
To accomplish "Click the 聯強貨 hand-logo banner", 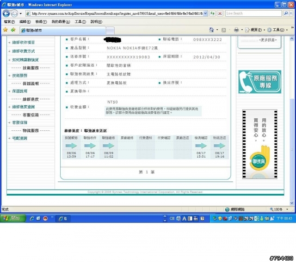I will pos(260,144).
